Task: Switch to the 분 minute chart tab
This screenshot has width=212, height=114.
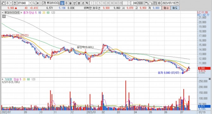Action: tap(79, 3)
